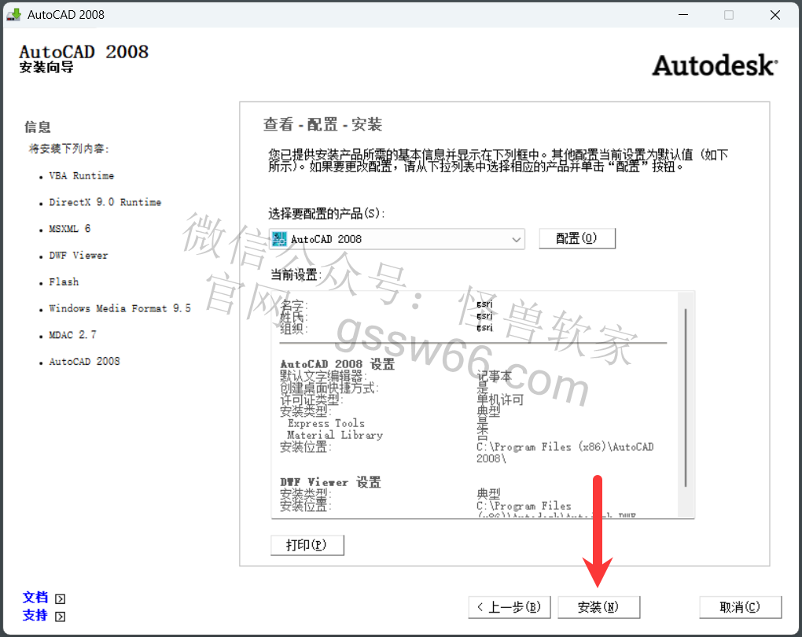Start installation with the 安装(N) button
The image size is (802, 637).
pyautogui.click(x=598, y=607)
